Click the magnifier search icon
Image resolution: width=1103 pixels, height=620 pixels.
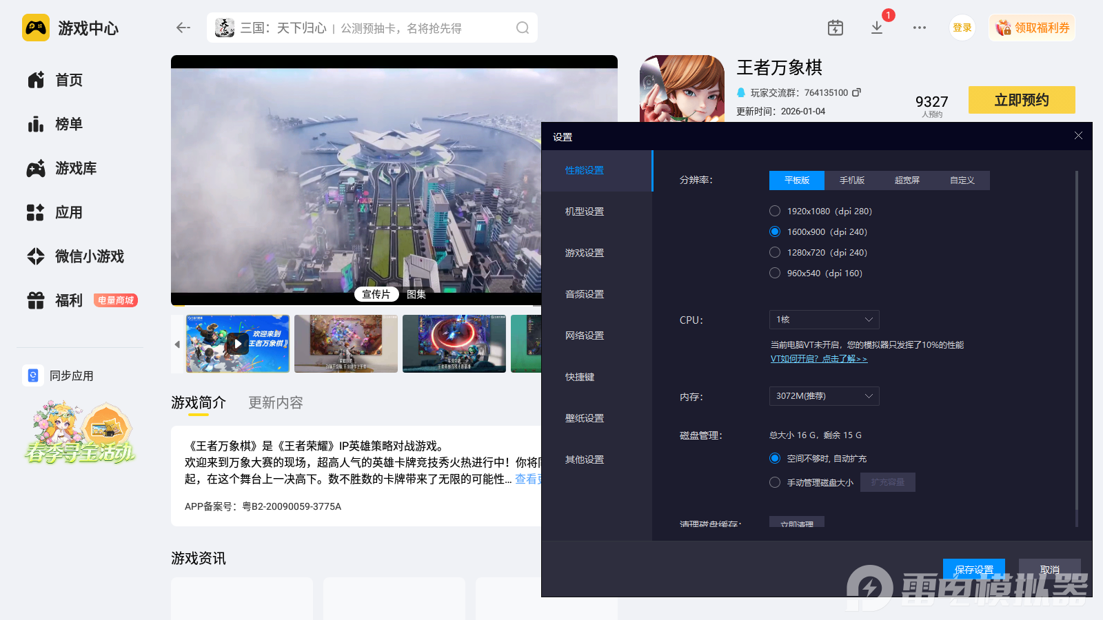[523, 28]
